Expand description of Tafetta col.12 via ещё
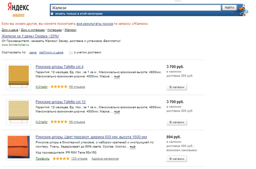256x169 pixels. point(117,112)
